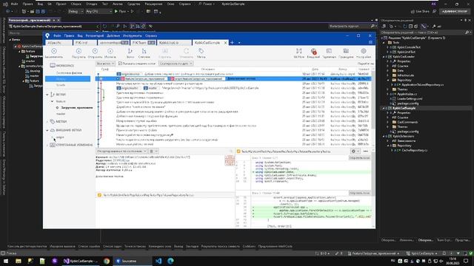
Task: Switch to the PIK Team repository tab
Action: (143, 43)
